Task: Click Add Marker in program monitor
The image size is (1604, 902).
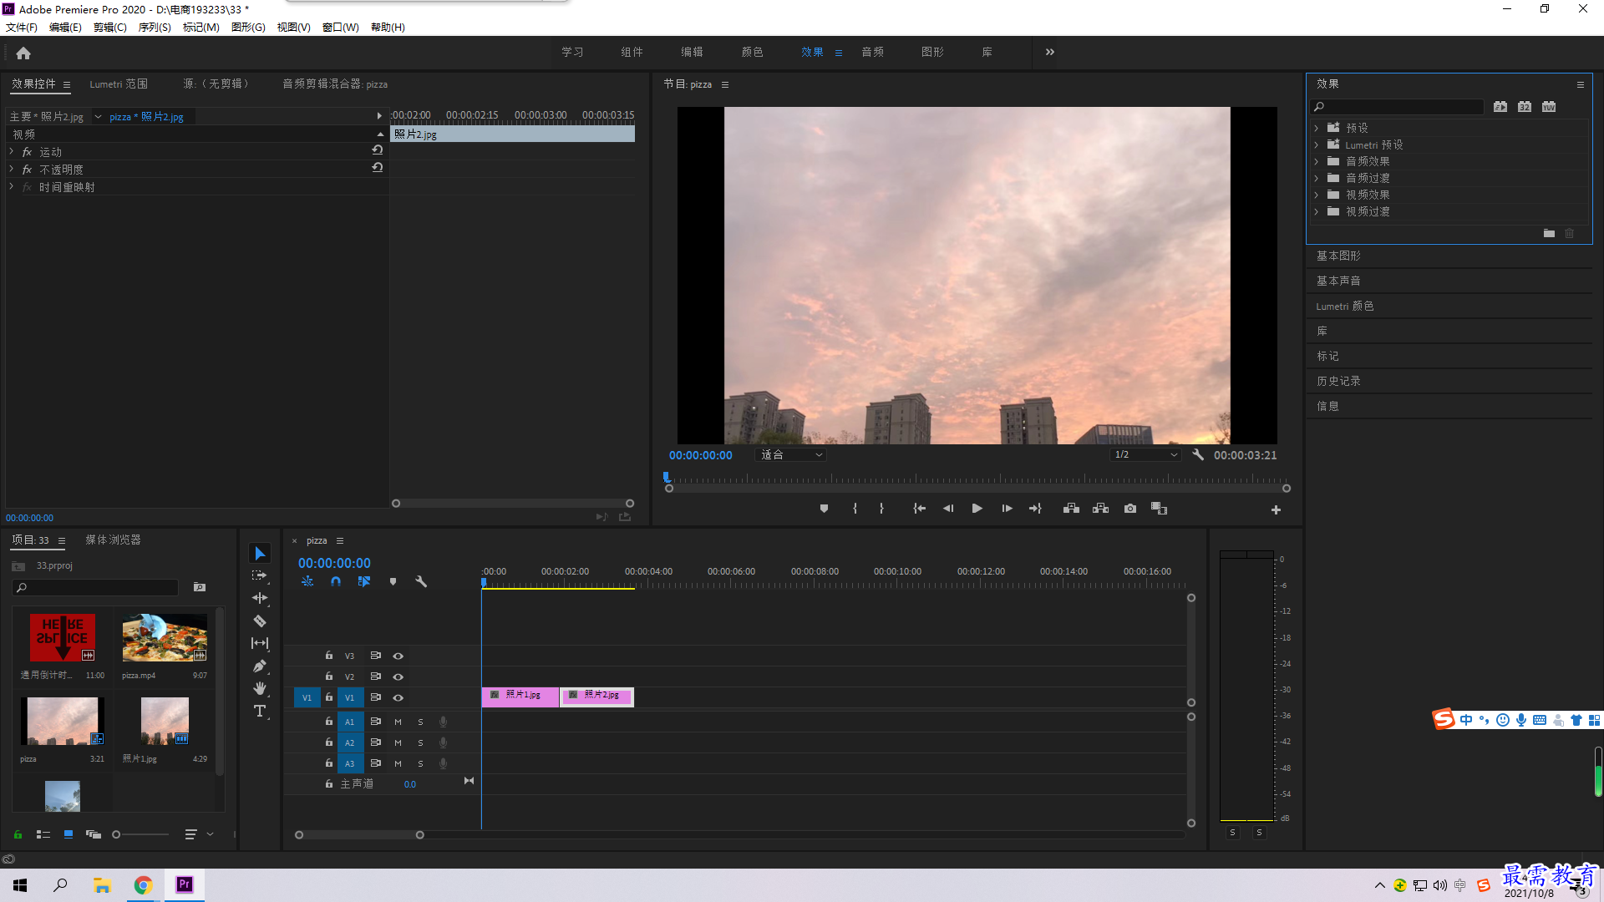Action: 824,509
